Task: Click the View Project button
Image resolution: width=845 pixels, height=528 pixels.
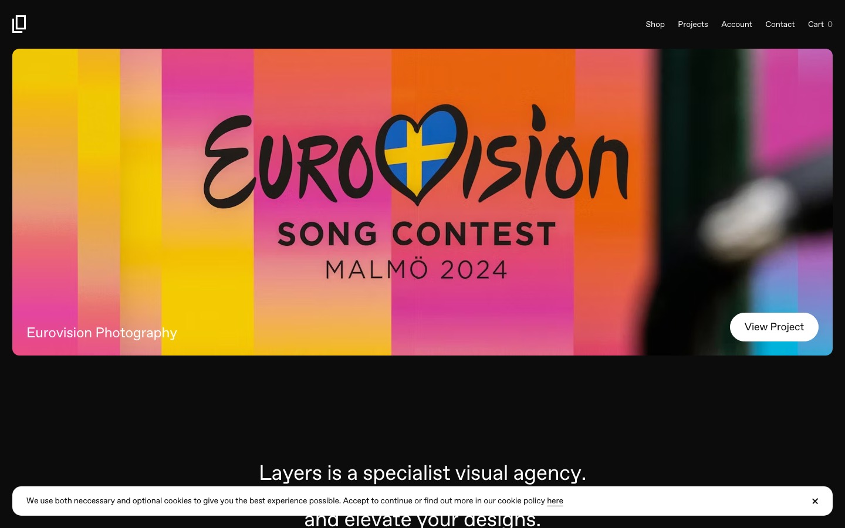Action: click(774, 327)
